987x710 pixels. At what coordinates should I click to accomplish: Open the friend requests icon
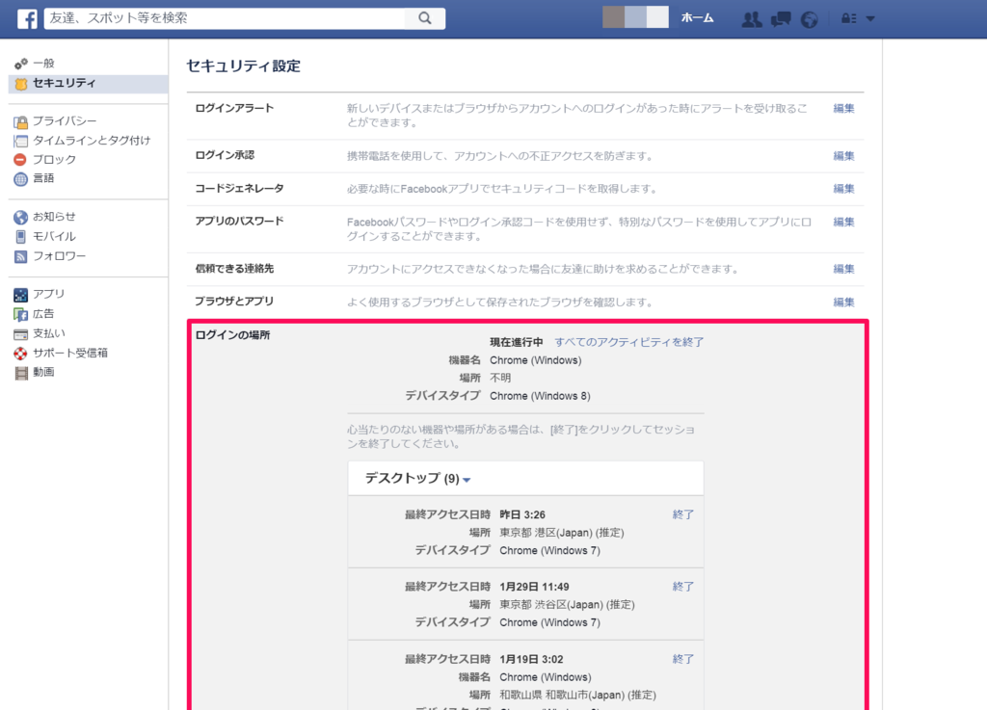pos(751,19)
